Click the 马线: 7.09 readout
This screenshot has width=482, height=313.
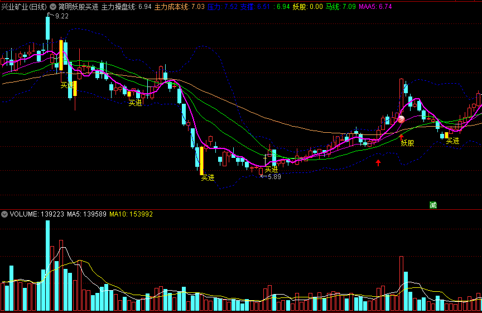[341, 7]
